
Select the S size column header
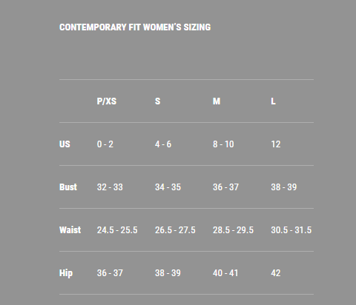point(157,101)
